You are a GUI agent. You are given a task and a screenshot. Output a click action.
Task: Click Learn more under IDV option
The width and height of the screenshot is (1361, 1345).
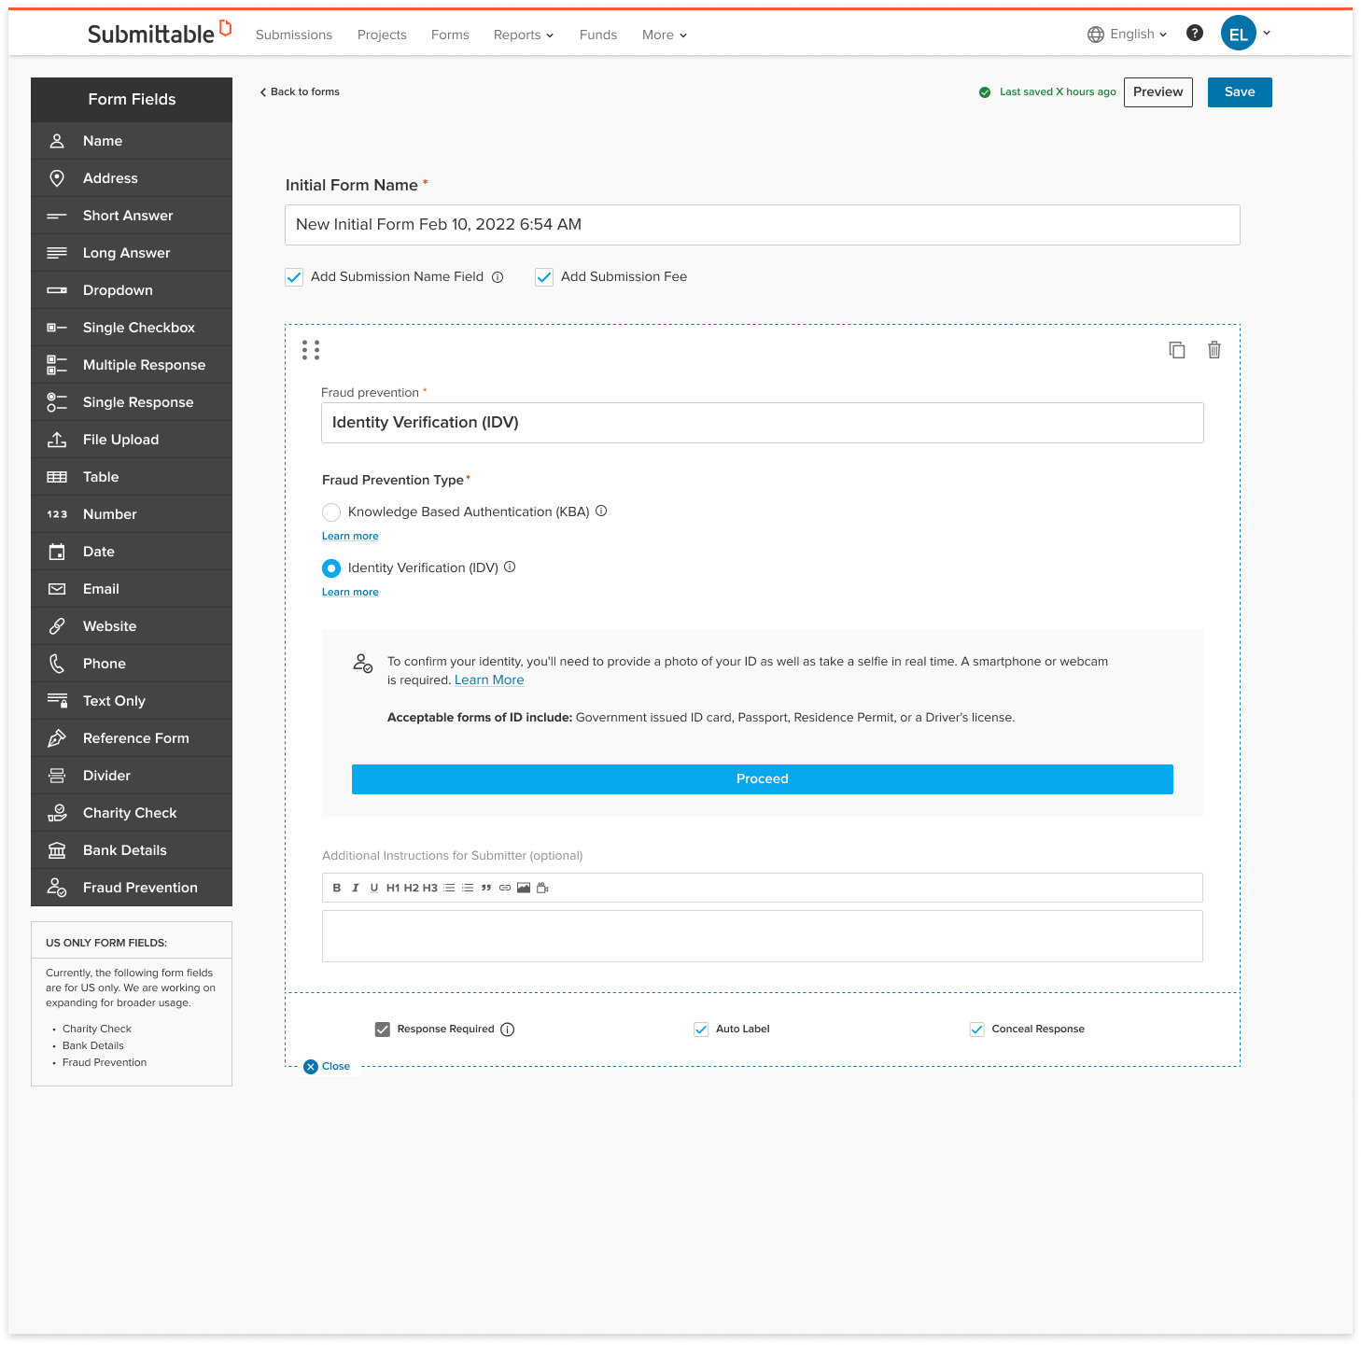(350, 592)
